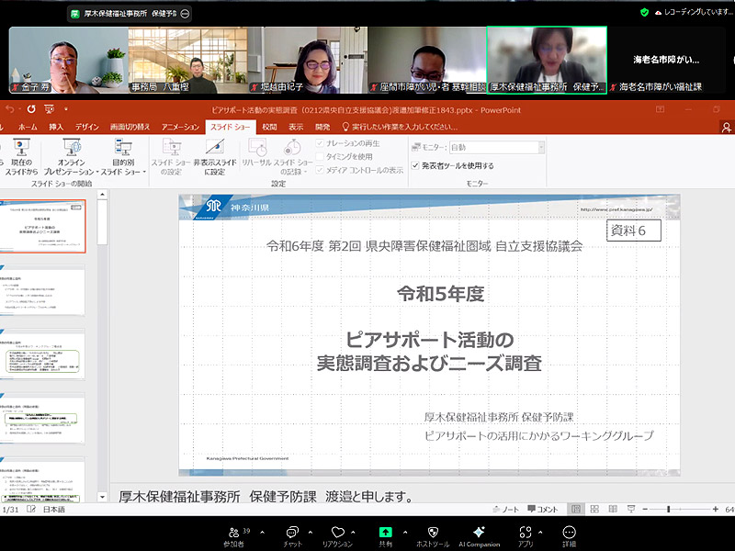Start slideshow from current slide (現在のスライドから)
Screen dimensions: 735x551
pos(21,154)
